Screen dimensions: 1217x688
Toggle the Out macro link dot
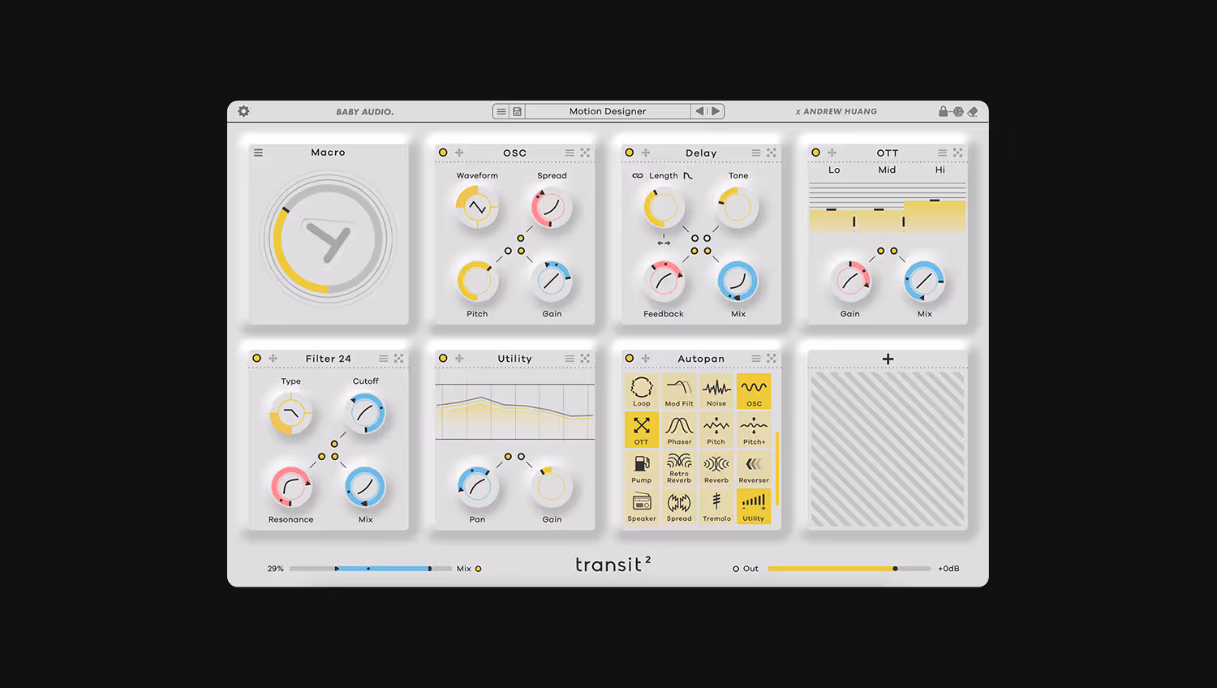tap(736, 569)
